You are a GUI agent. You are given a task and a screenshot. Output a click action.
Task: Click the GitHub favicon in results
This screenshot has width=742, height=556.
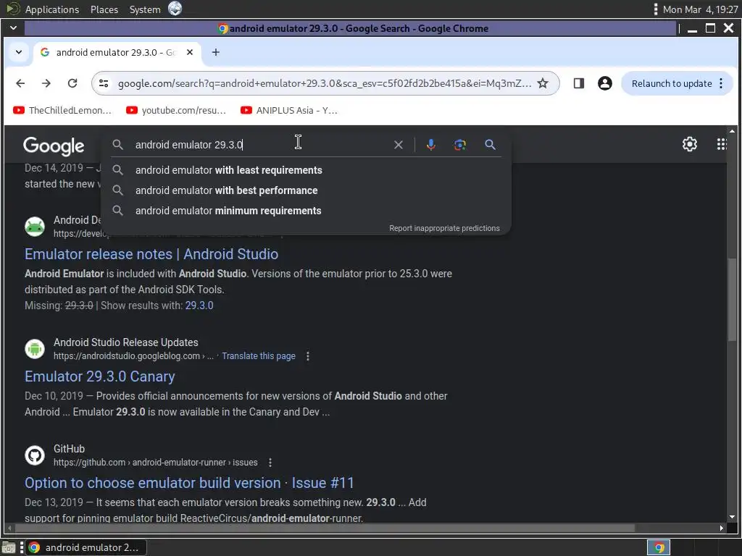point(35,455)
